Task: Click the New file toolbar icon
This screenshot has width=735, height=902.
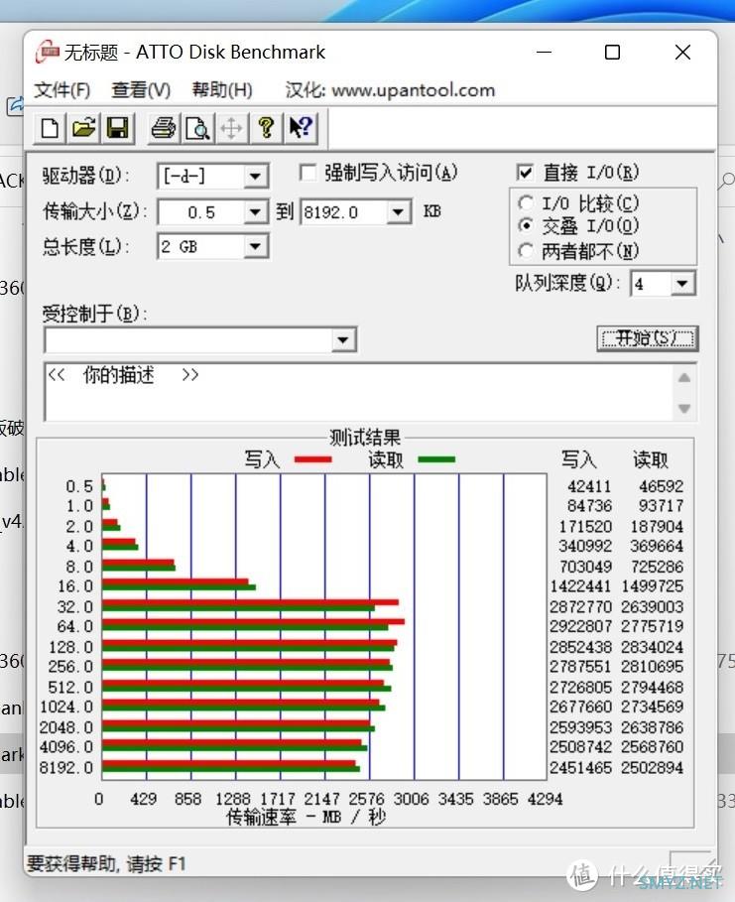Action: point(50,128)
